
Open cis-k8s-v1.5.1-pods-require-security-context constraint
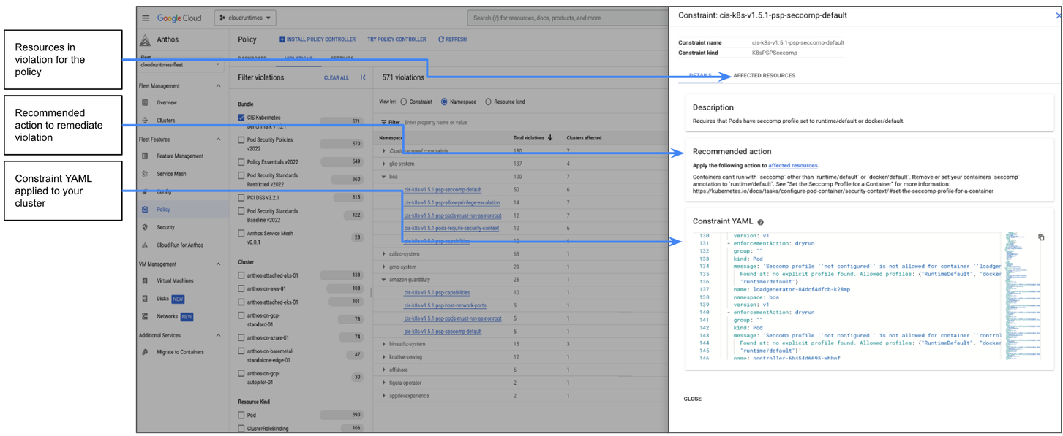(x=451, y=228)
